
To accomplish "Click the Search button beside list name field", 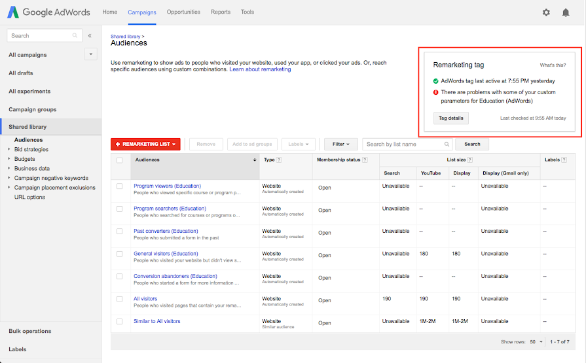I will 472,144.
